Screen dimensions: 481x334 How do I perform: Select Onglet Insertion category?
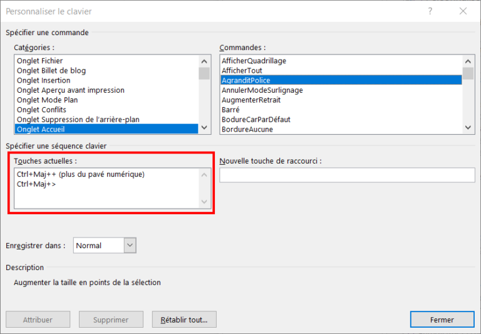point(43,80)
